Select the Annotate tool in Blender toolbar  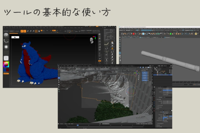pos(59,87)
